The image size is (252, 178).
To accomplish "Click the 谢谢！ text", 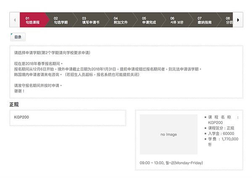I will click(x=19, y=91).
